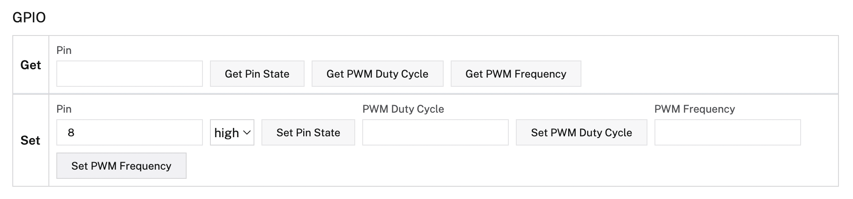Focus the PWM Duty Cycle input box
853x199 pixels.
point(435,132)
